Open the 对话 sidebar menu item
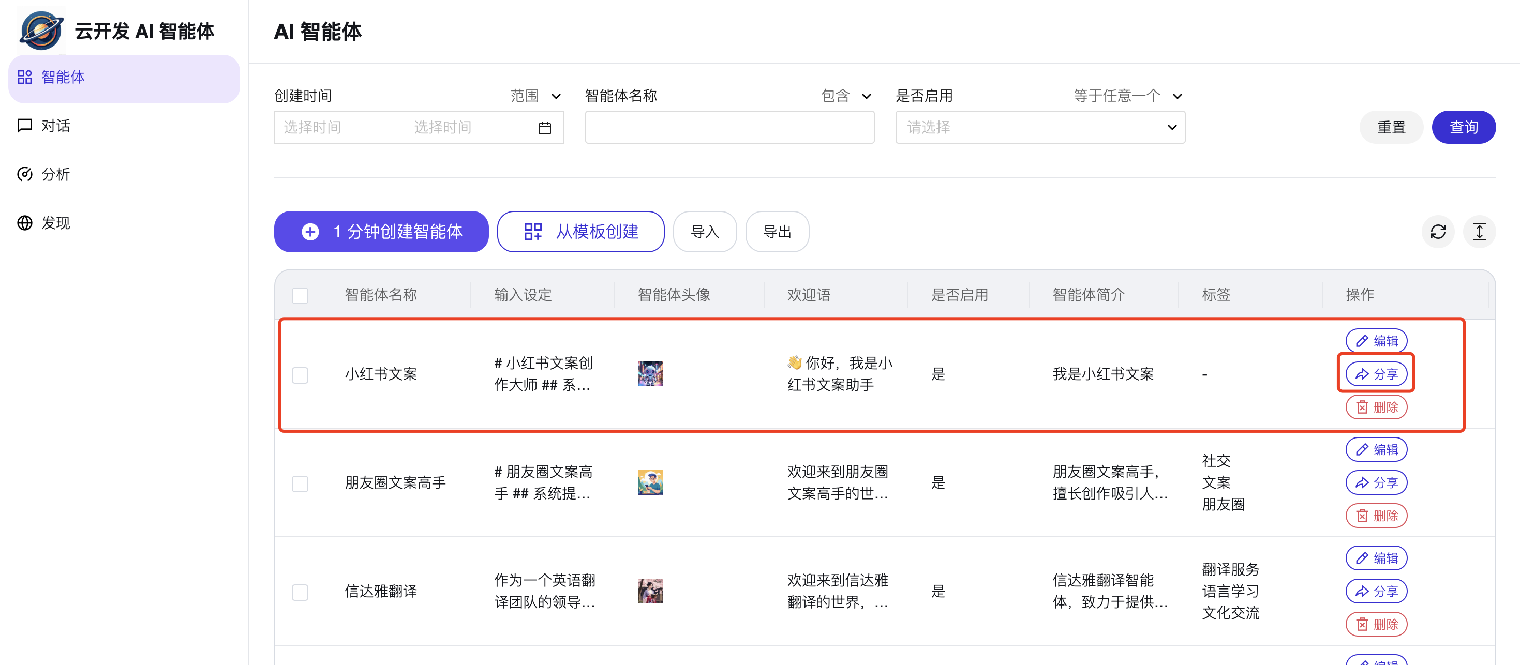This screenshot has height=665, width=1520. pos(55,126)
